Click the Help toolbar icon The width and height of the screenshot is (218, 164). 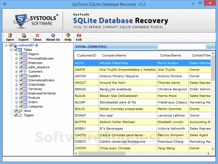click(x=68, y=36)
